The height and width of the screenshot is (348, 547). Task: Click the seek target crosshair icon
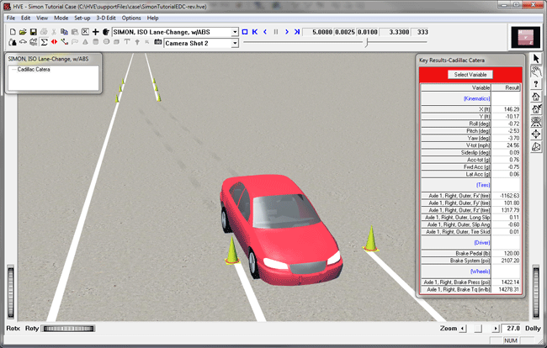[536, 134]
